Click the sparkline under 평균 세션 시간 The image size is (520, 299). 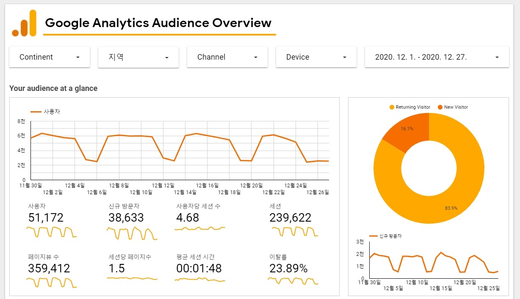[x=199, y=280]
